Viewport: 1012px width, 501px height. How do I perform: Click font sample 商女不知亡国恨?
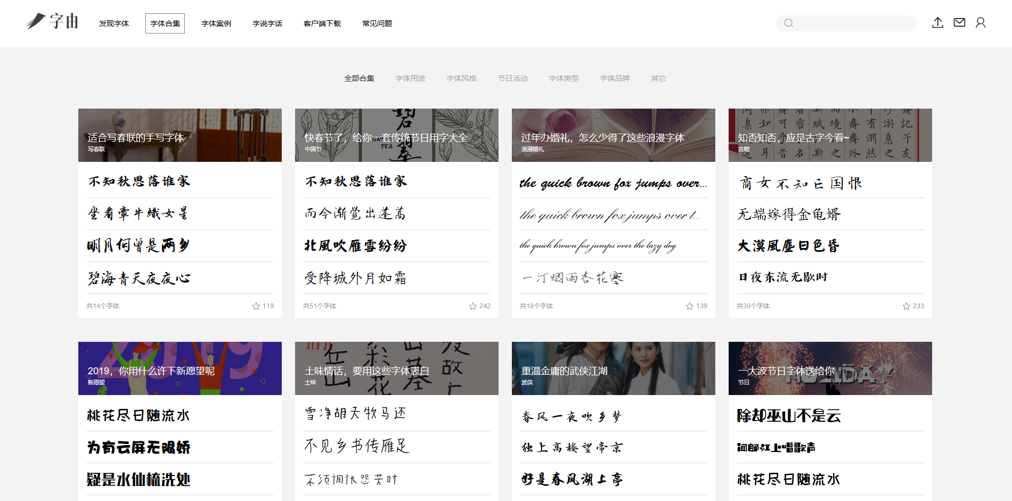[801, 183]
